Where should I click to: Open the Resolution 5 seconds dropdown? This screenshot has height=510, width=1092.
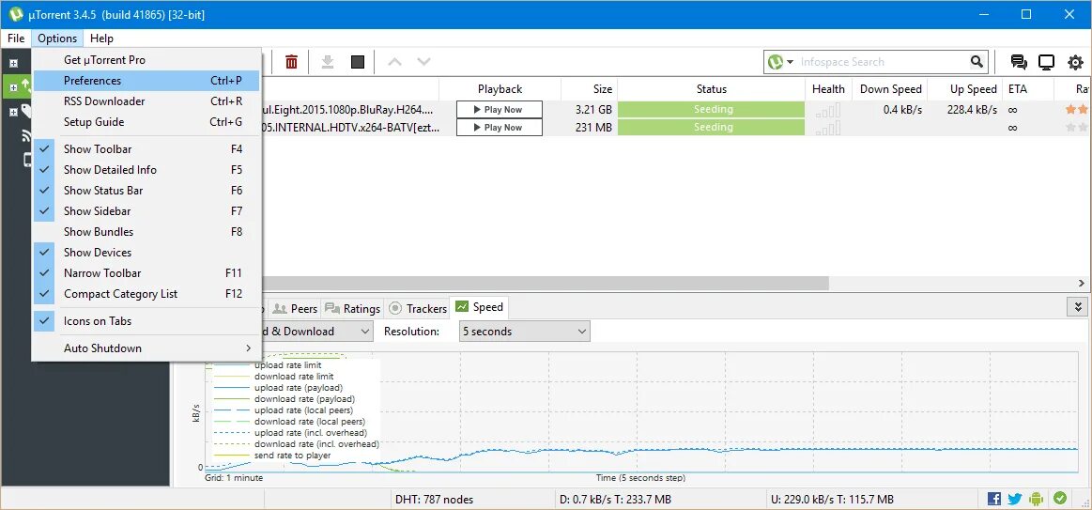(x=525, y=332)
